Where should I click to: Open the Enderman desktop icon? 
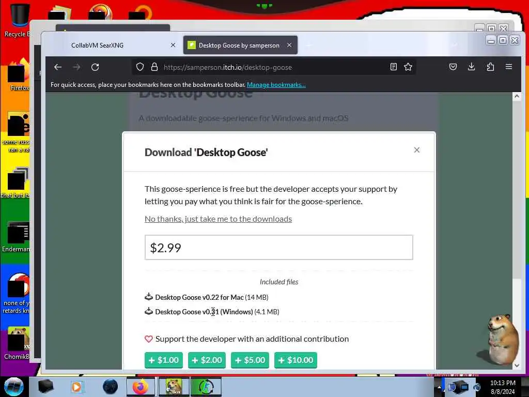[17, 236]
